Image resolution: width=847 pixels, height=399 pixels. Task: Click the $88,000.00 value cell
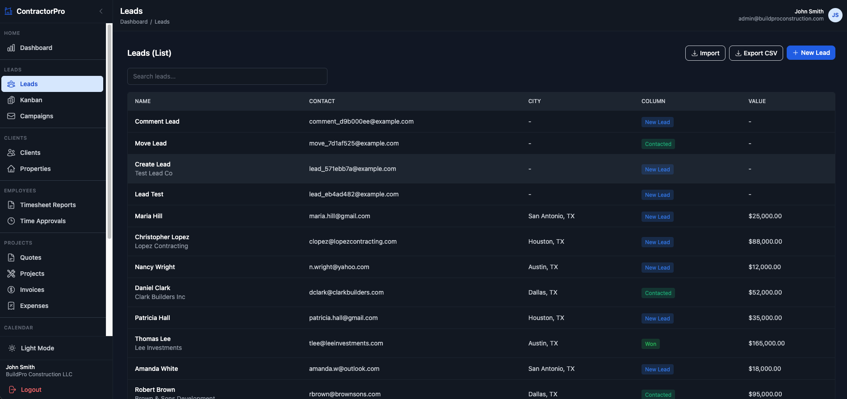click(765, 241)
